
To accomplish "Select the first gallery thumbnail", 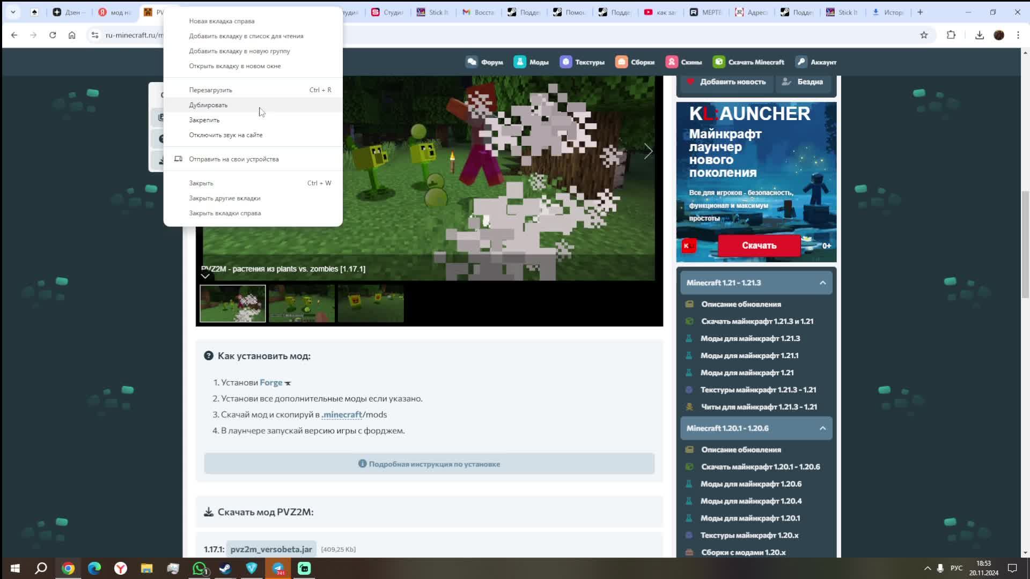I will pyautogui.click(x=233, y=303).
